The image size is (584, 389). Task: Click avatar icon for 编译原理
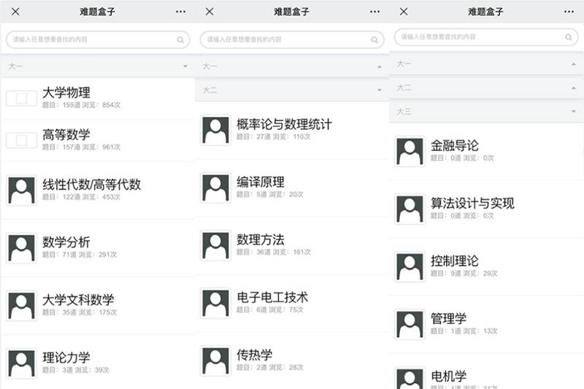click(x=215, y=188)
